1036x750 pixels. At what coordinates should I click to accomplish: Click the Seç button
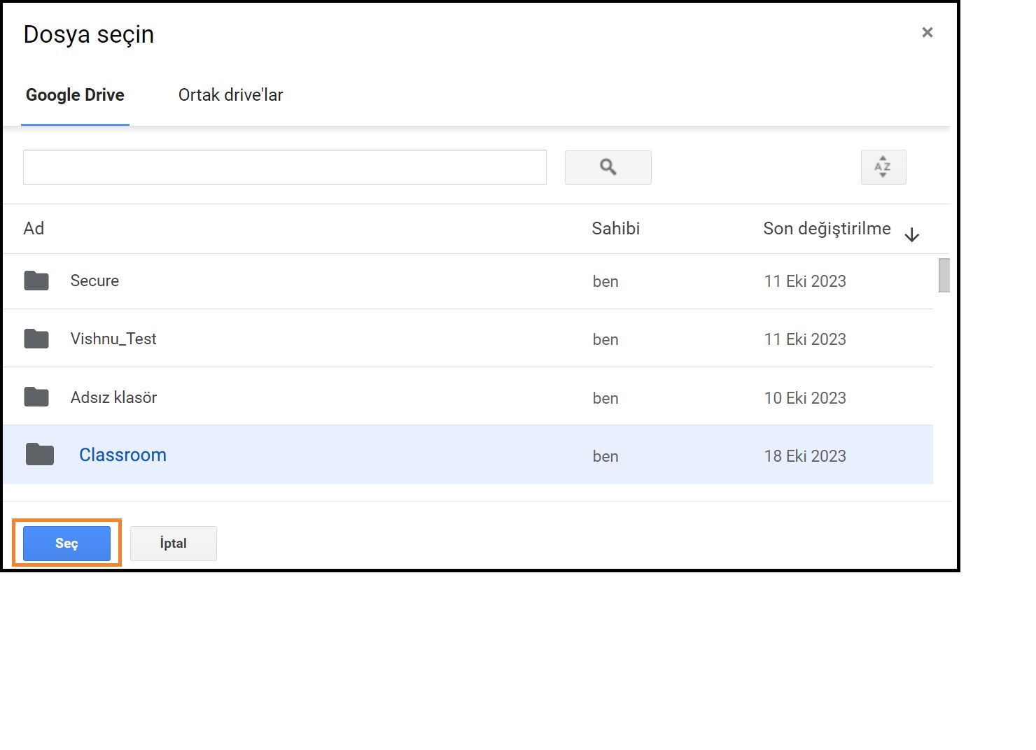(66, 544)
